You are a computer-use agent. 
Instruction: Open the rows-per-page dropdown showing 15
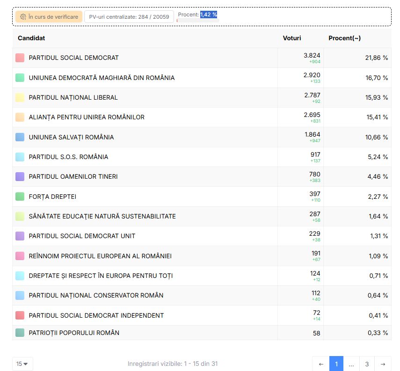coord(22,364)
